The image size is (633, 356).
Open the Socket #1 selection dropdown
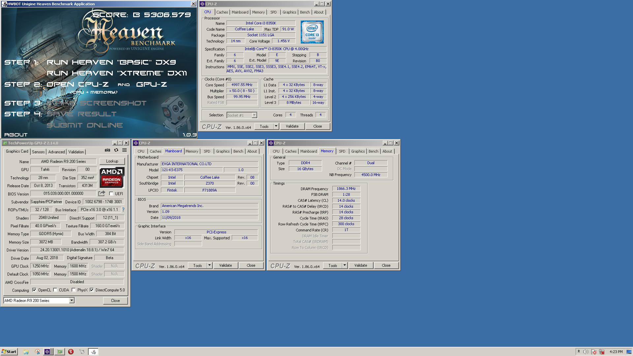point(254,115)
